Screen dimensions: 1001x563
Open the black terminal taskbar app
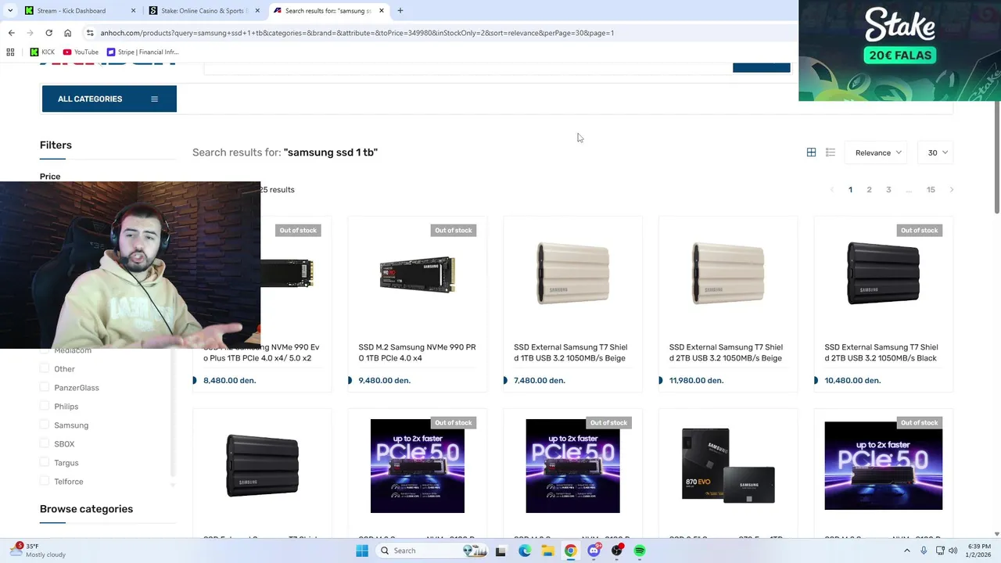(500, 550)
